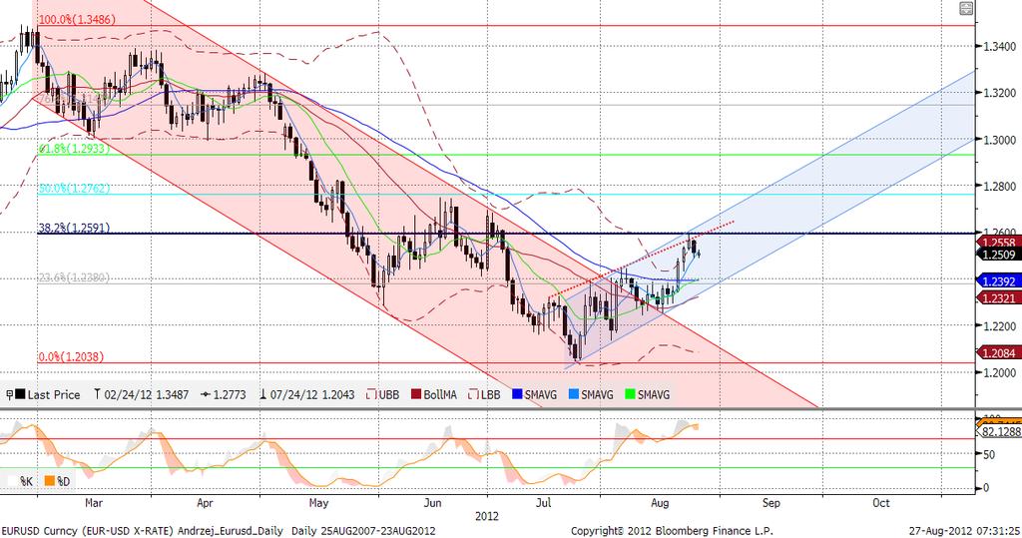Click the panel collapse/expand icon at chart corner
The image size is (1022, 538).
point(966,8)
